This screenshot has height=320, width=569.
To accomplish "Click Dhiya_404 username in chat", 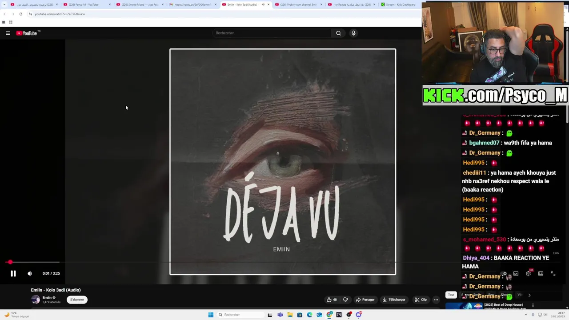I will (476, 258).
